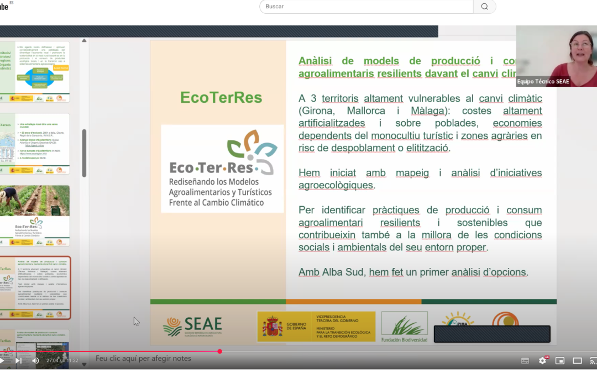This screenshot has width=597, height=373.
Task: Click the slide panel scroll-down arrow
Action: click(84, 364)
